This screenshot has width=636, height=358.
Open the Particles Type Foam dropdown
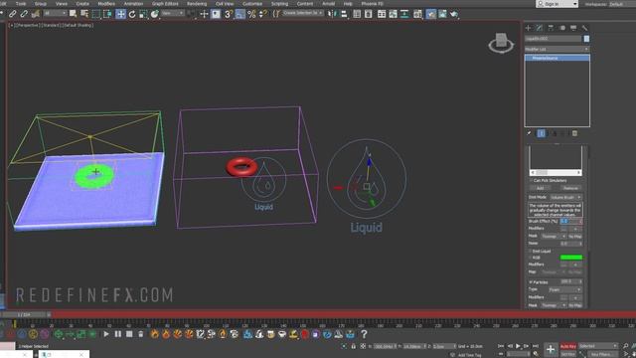565,289
